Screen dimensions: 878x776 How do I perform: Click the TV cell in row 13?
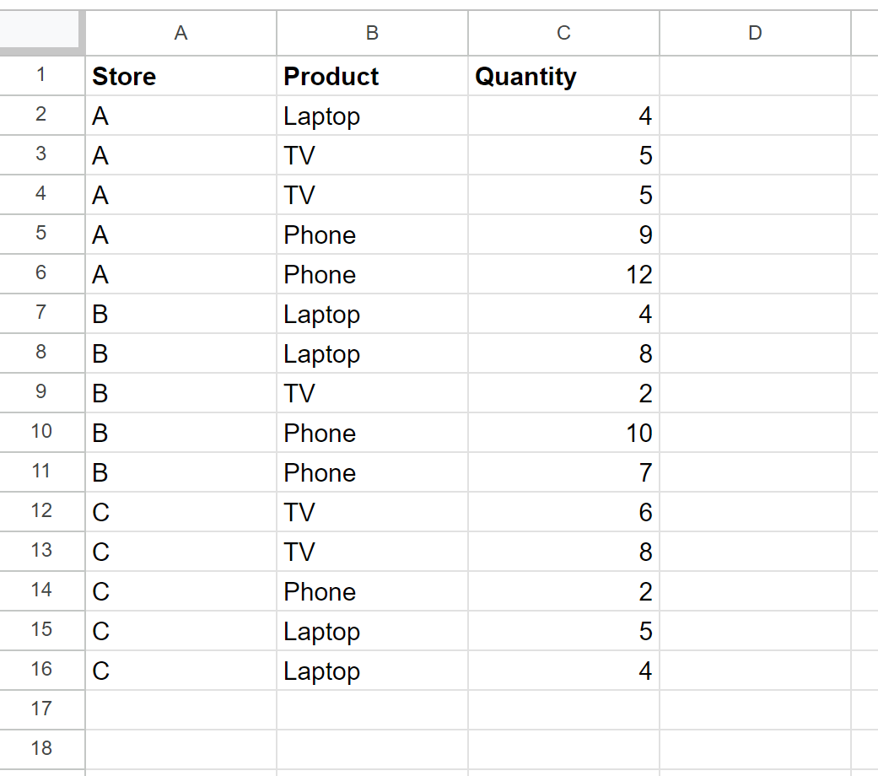pos(372,552)
